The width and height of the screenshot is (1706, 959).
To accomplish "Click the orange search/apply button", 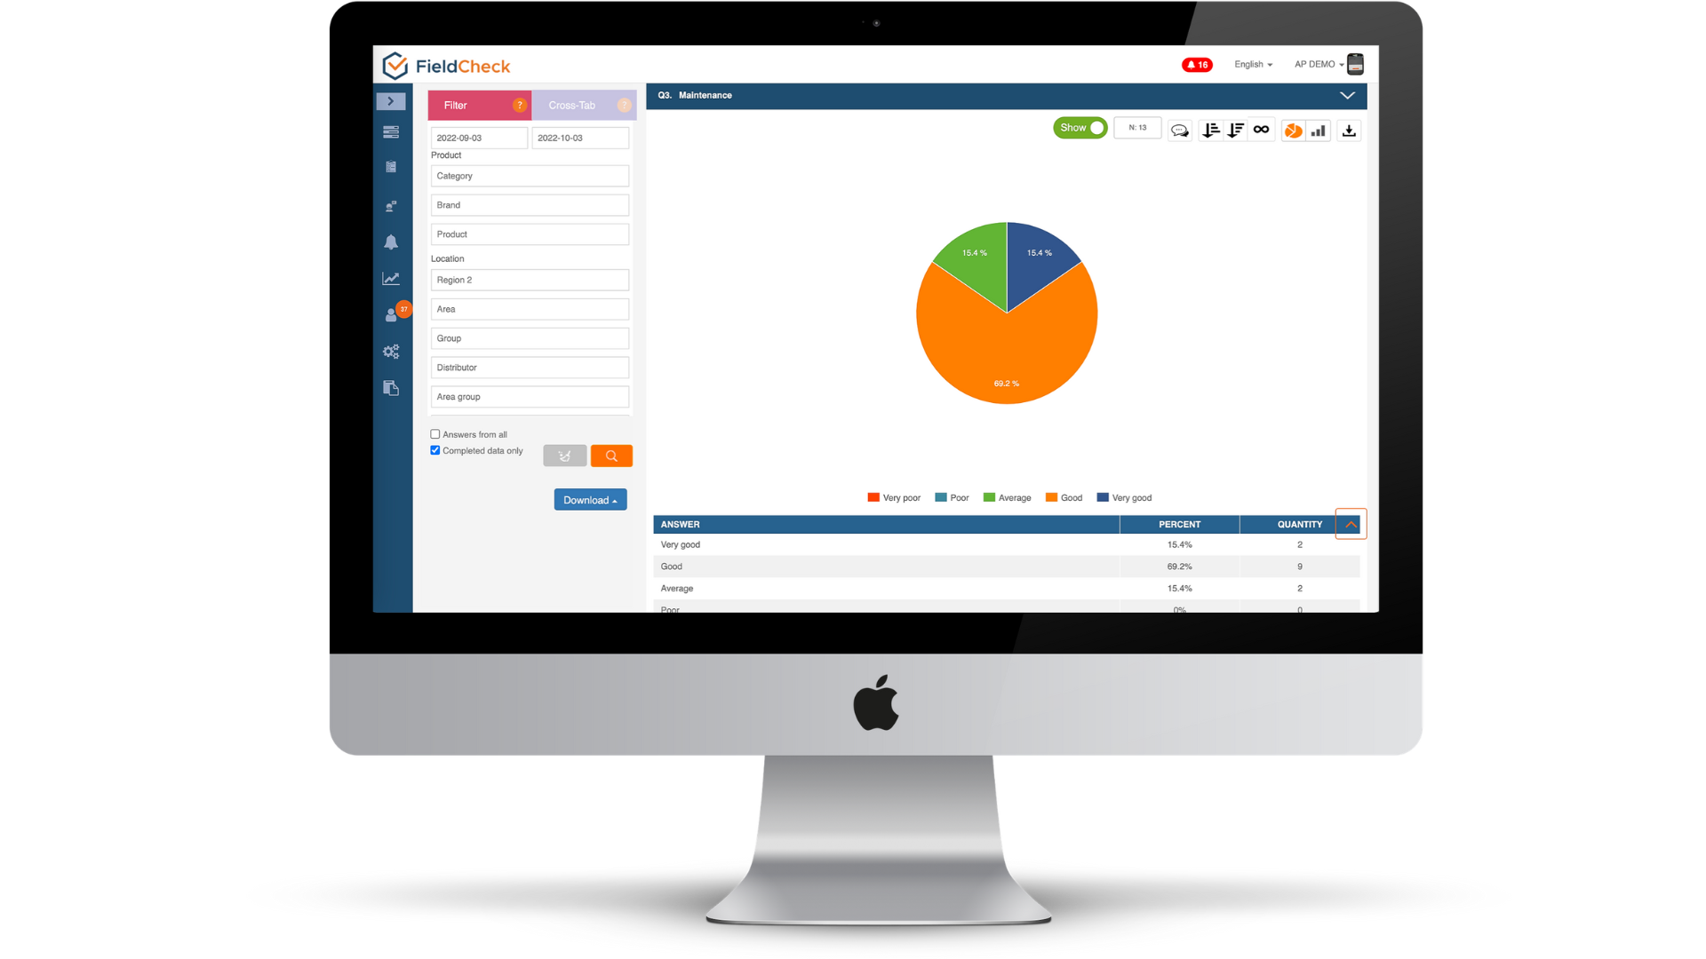I will coord(610,456).
